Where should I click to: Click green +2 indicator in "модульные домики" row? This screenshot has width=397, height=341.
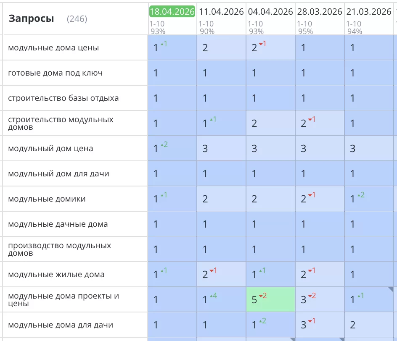pyautogui.click(x=361, y=195)
